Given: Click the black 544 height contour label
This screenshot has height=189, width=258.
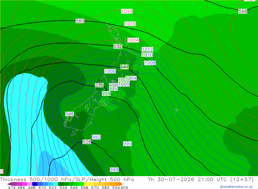Looking at the screenshot, I should click(124, 67).
